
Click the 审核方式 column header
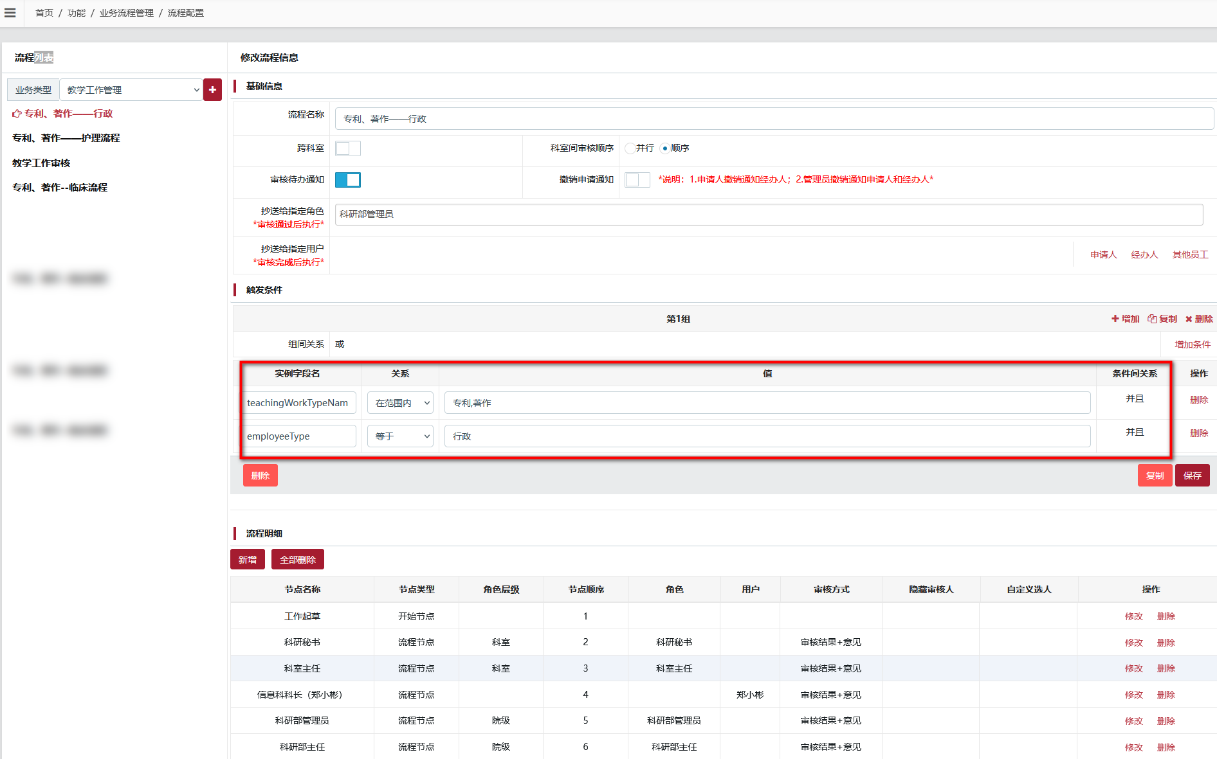[831, 589]
